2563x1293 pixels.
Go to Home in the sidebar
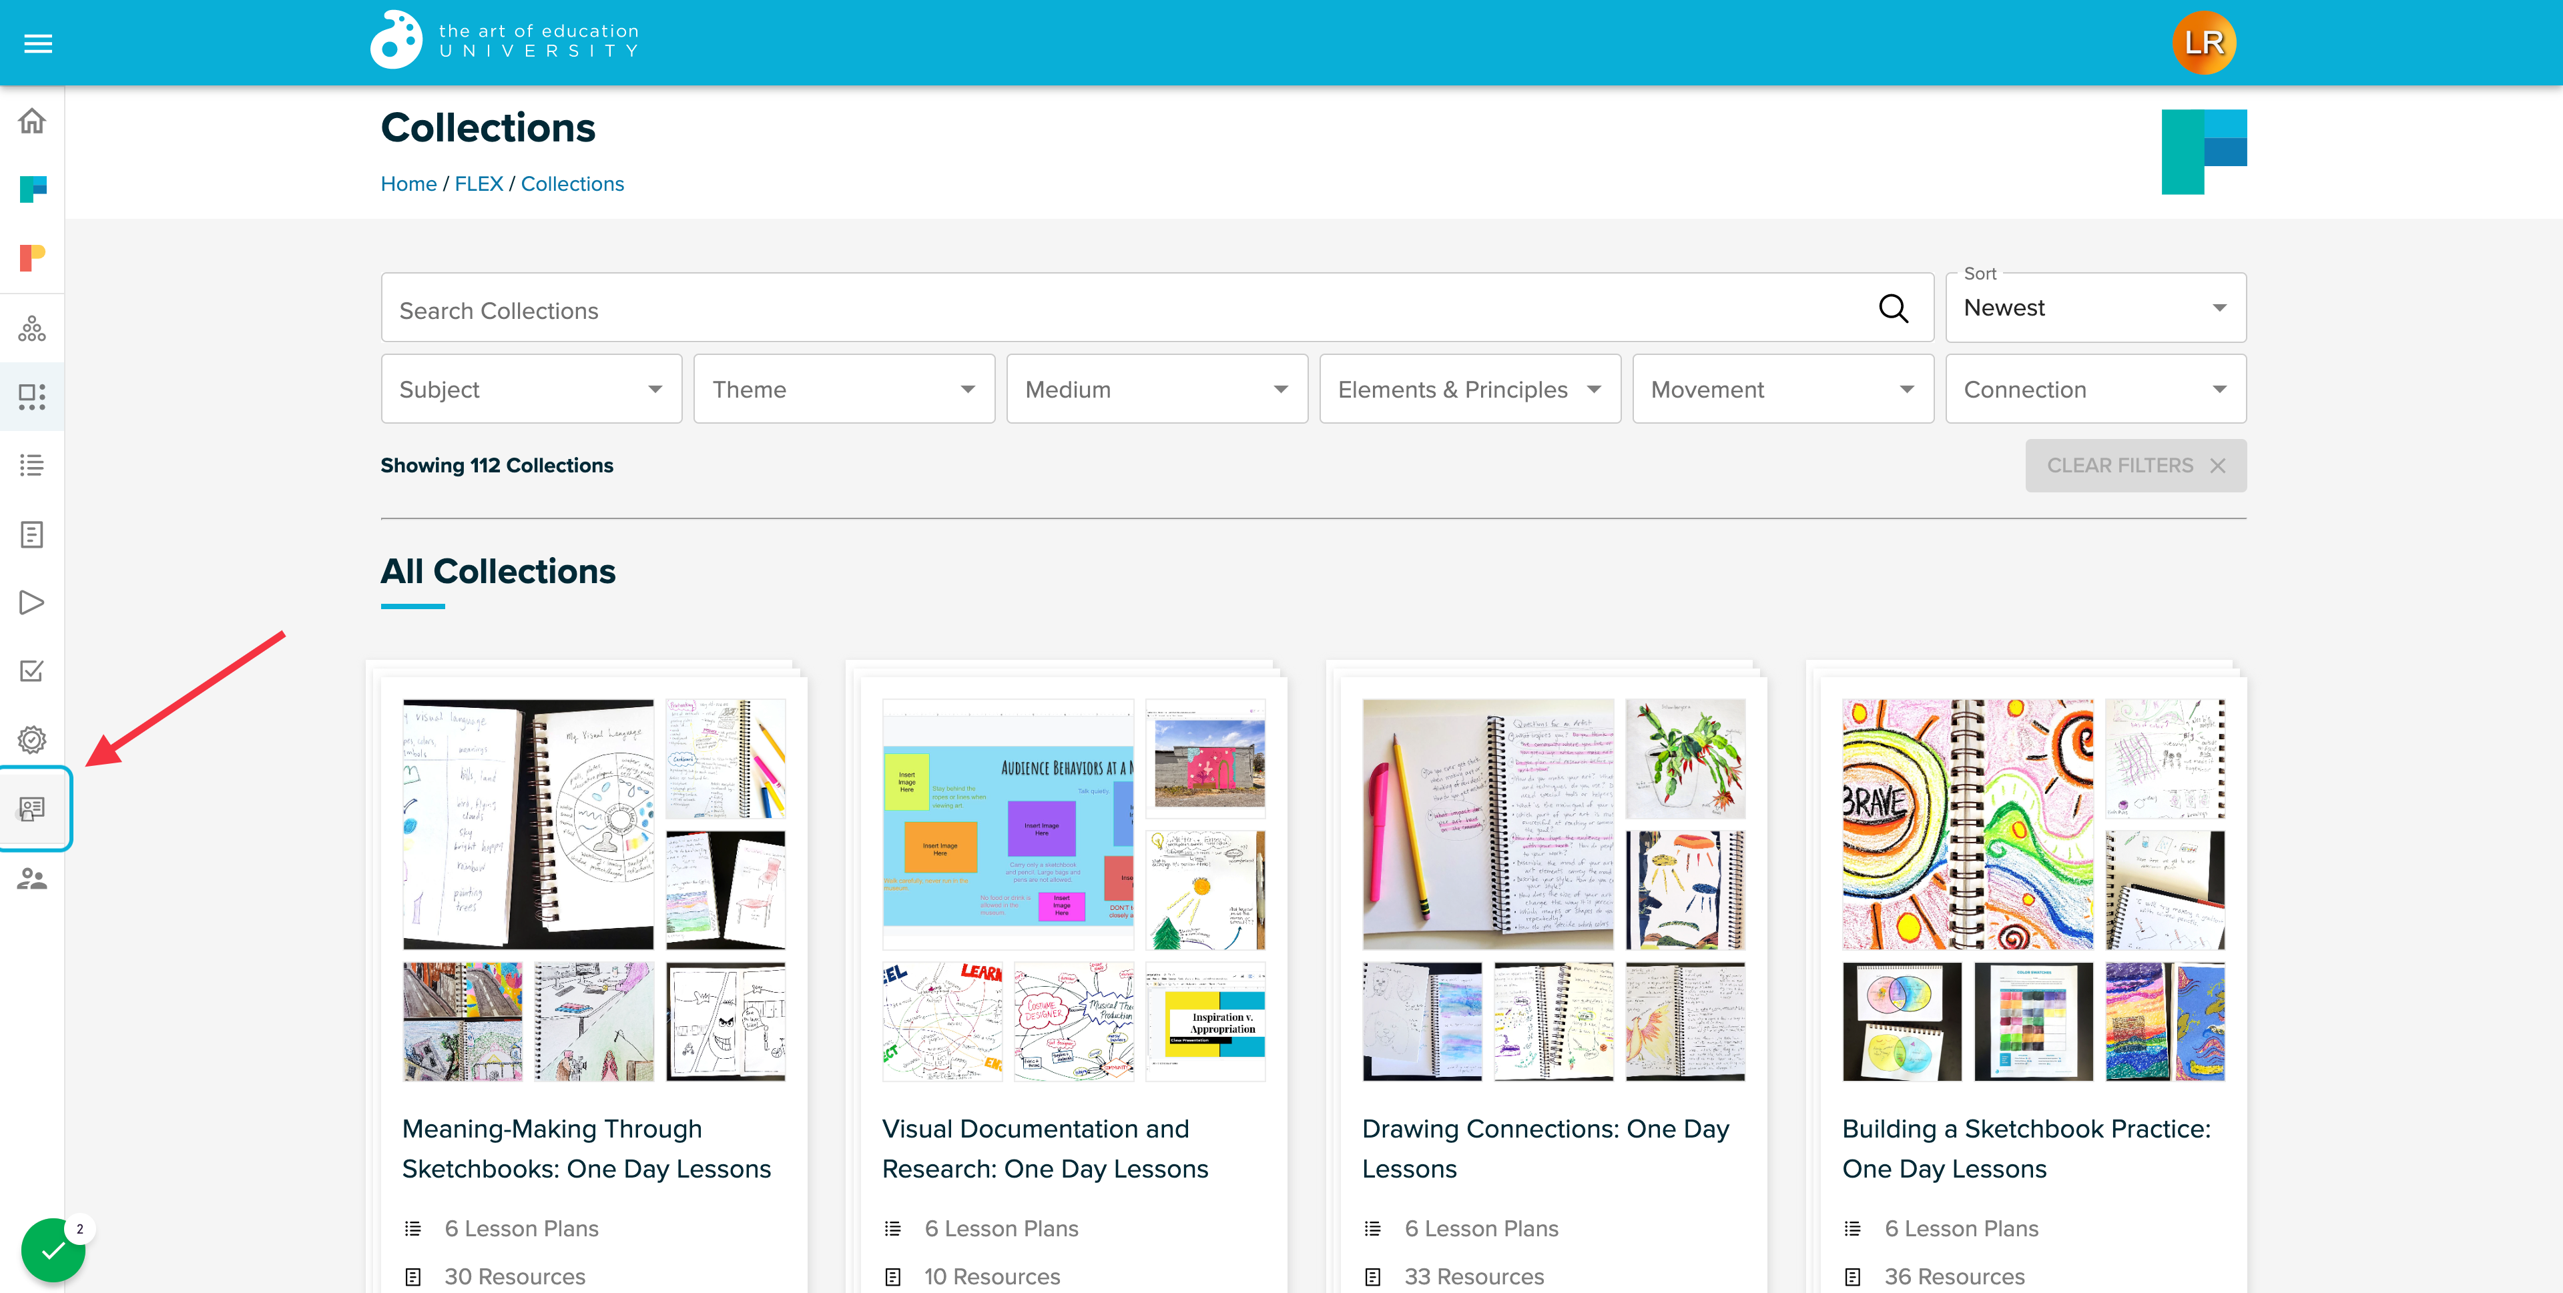32,120
